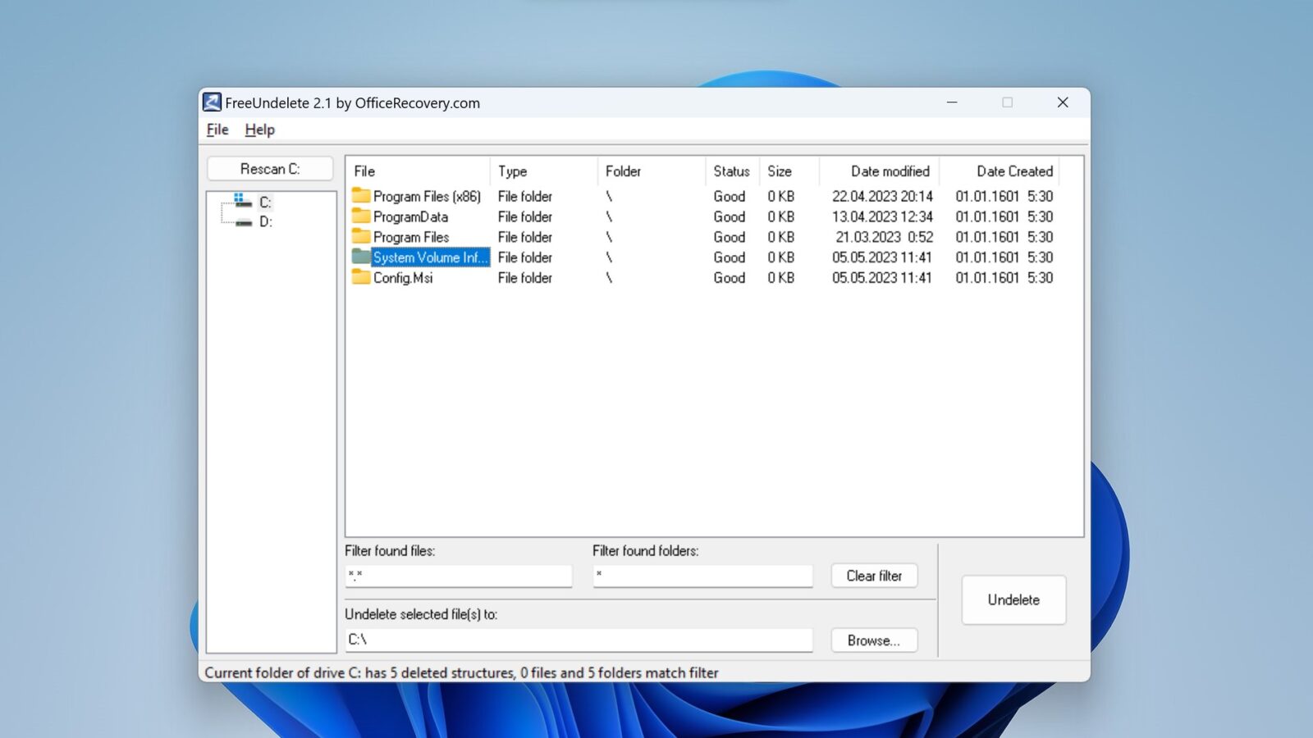Click the Browse... button
The width and height of the screenshot is (1313, 738).
coord(874,640)
